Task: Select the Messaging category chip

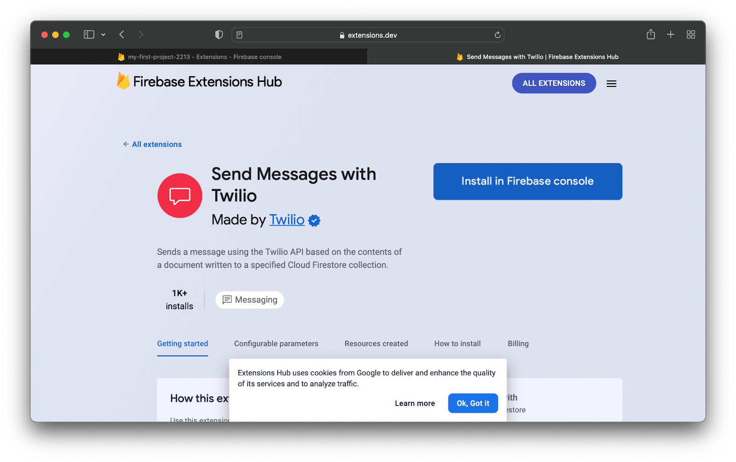Action: pyautogui.click(x=250, y=300)
